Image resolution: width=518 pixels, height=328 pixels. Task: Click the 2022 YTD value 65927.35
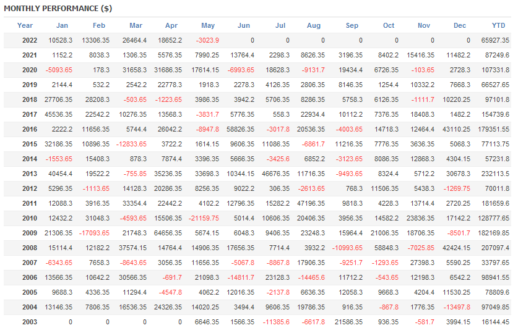[x=494, y=40]
